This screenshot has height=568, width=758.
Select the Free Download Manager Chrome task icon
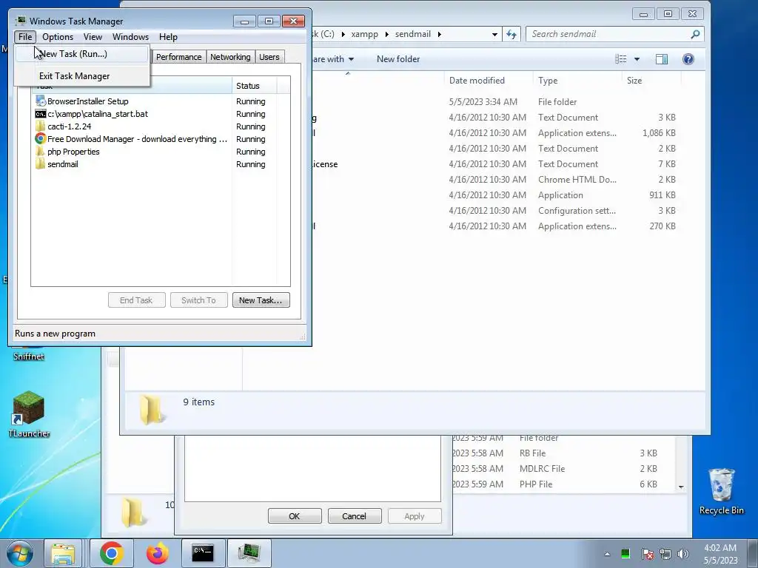[x=41, y=139]
